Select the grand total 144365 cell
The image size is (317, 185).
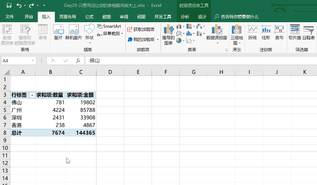pyautogui.click(x=81, y=133)
